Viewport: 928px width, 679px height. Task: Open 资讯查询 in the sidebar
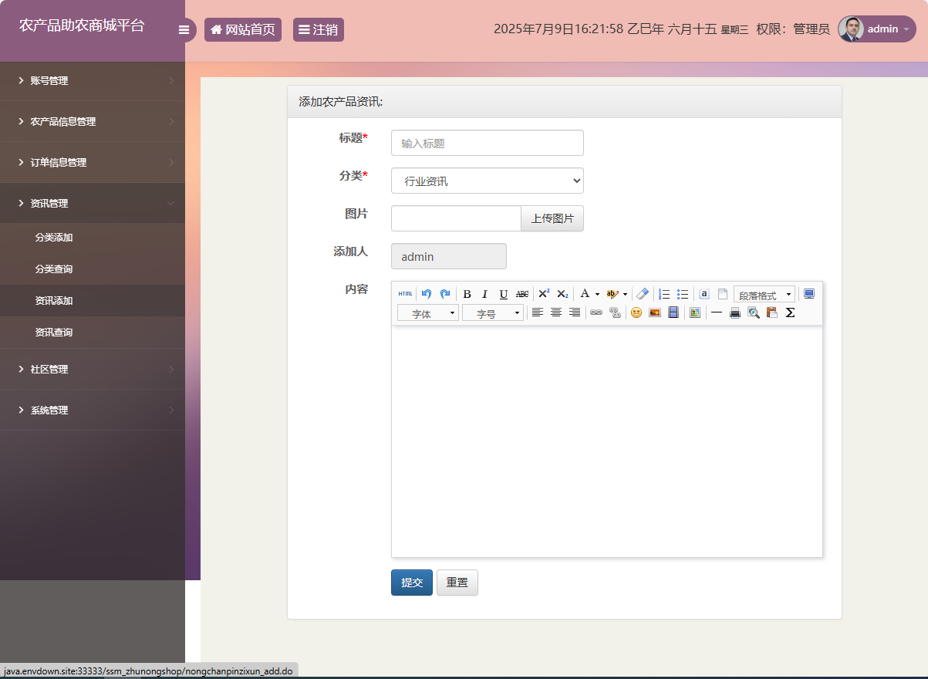(54, 333)
